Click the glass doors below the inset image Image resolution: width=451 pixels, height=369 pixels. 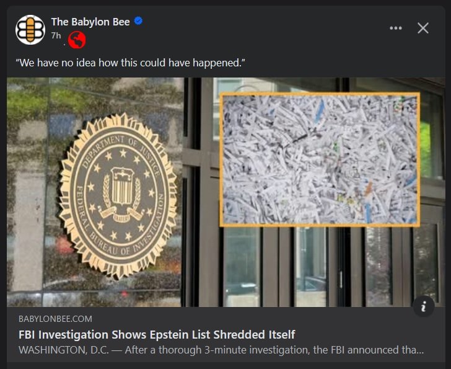[x=317, y=266]
